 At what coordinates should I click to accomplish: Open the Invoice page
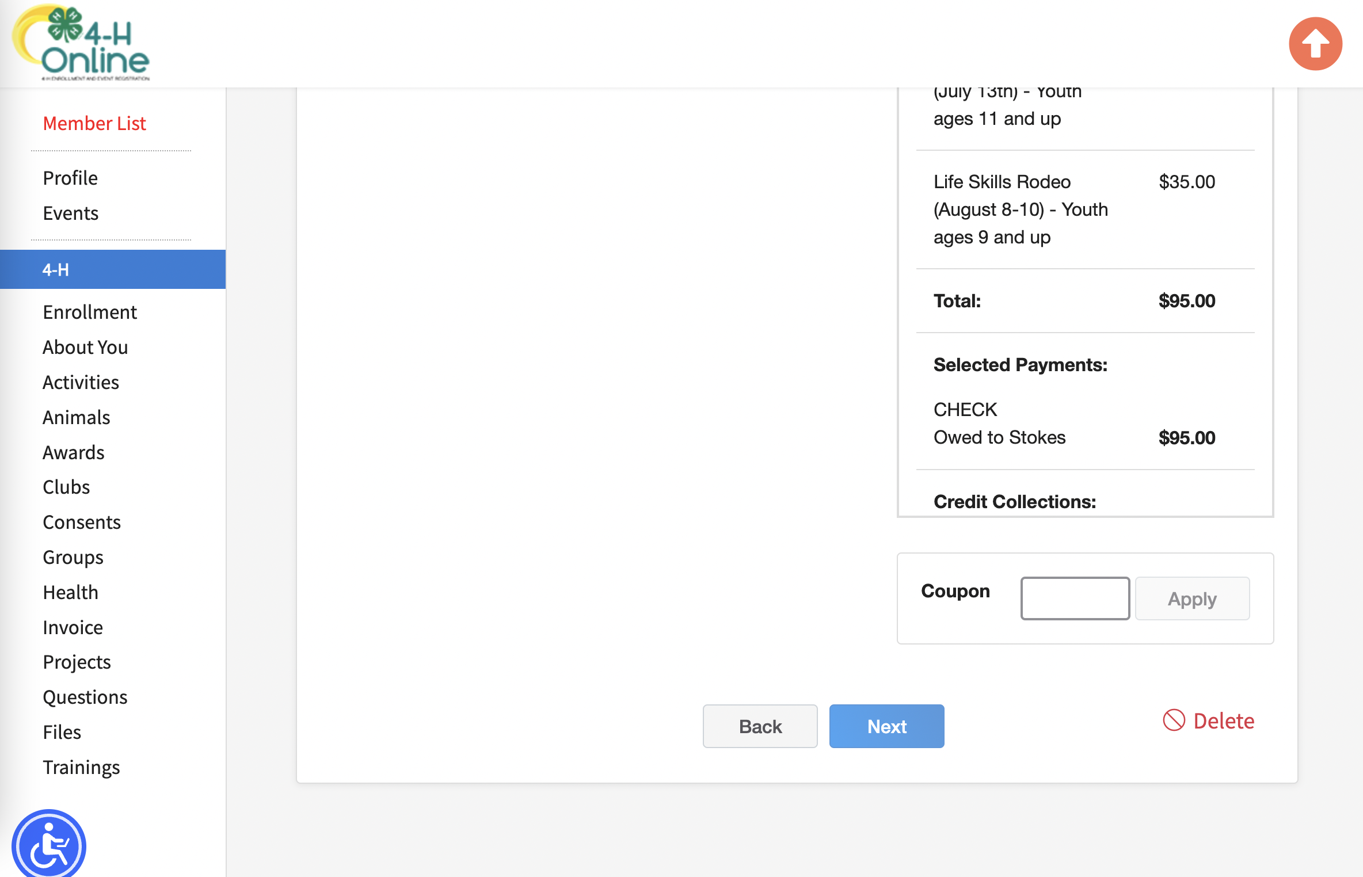click(x=73, y=627)
